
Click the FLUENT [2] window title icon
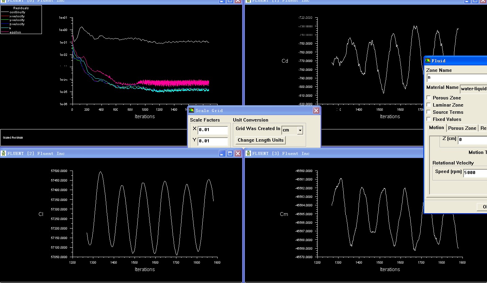[x=3, y=154]
